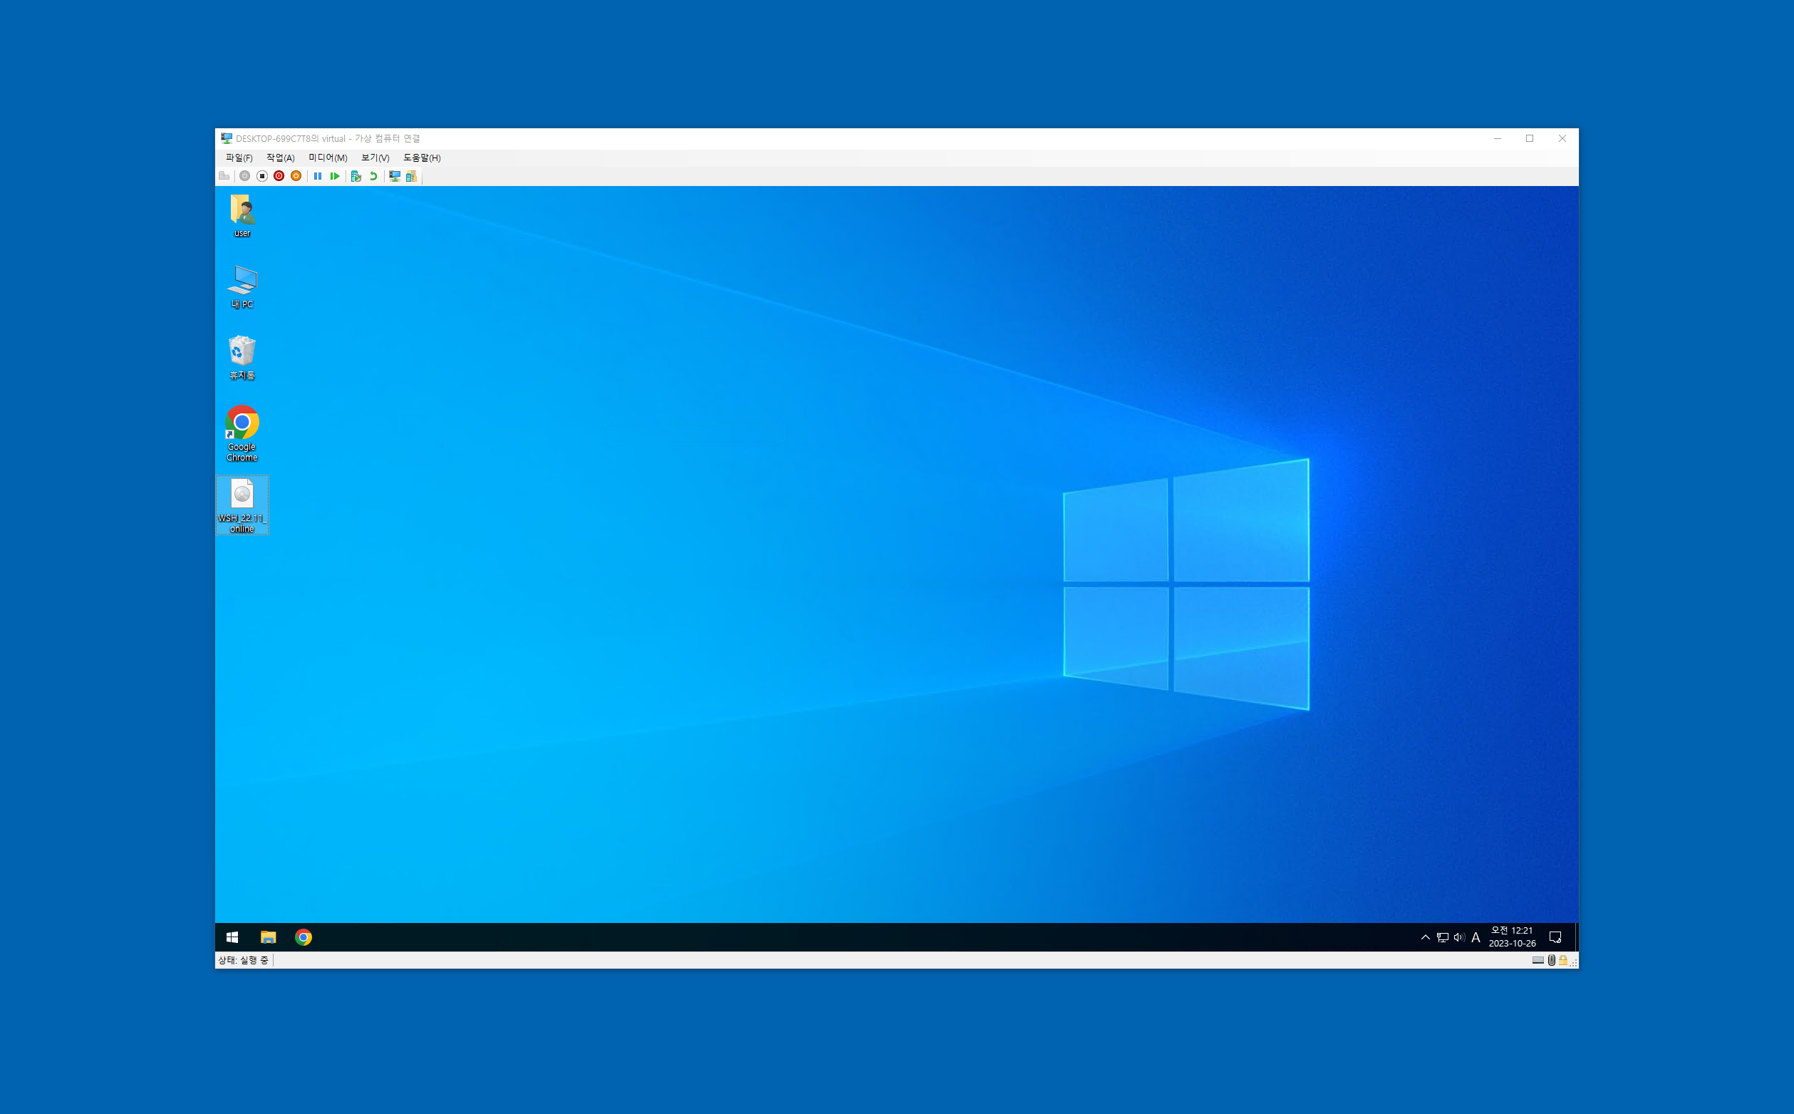The image size is (1794, 1114).
Task: Open the notification center icon
Action: pos(1555,937)
